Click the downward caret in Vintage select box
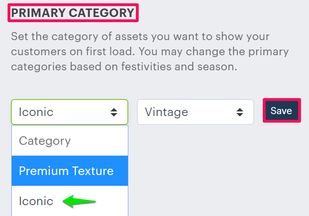 [x=240, y=115]
